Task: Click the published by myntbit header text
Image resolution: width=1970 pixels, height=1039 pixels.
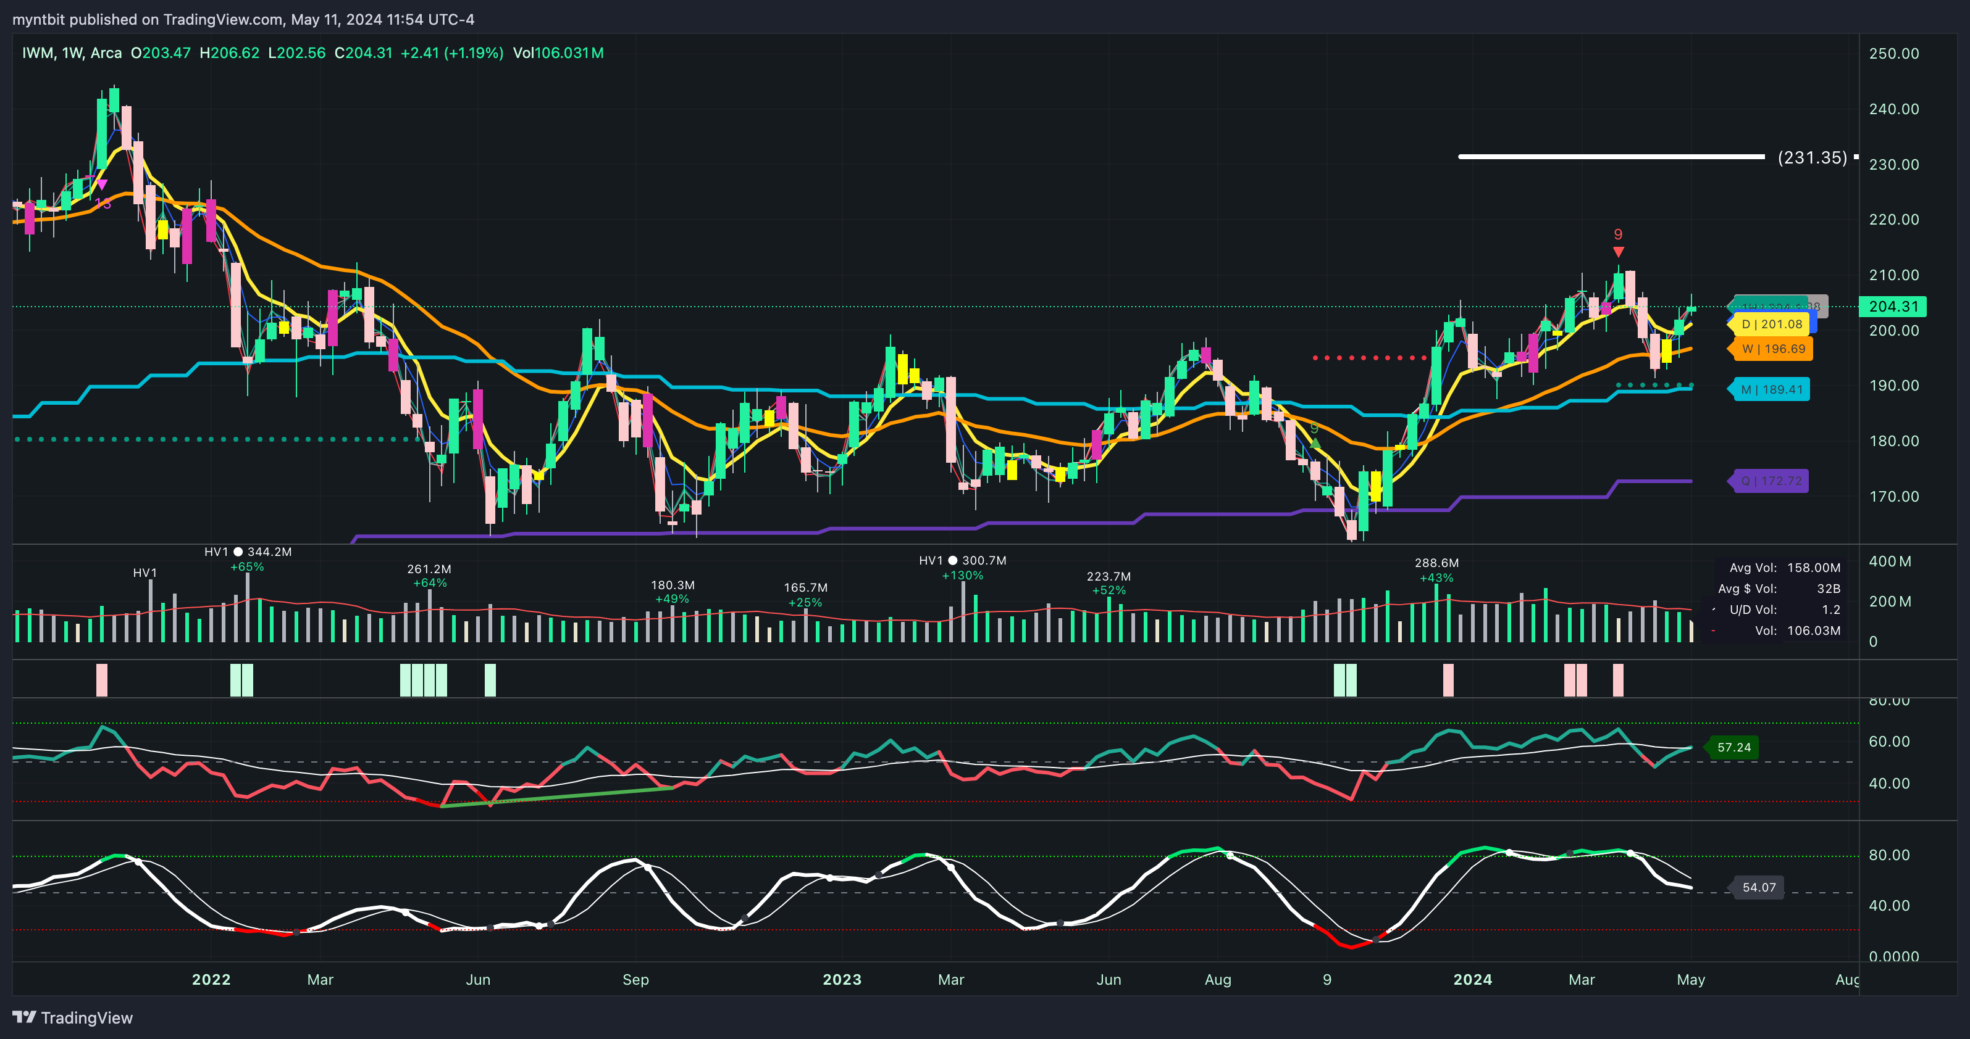Action: [x=243, y=19]
